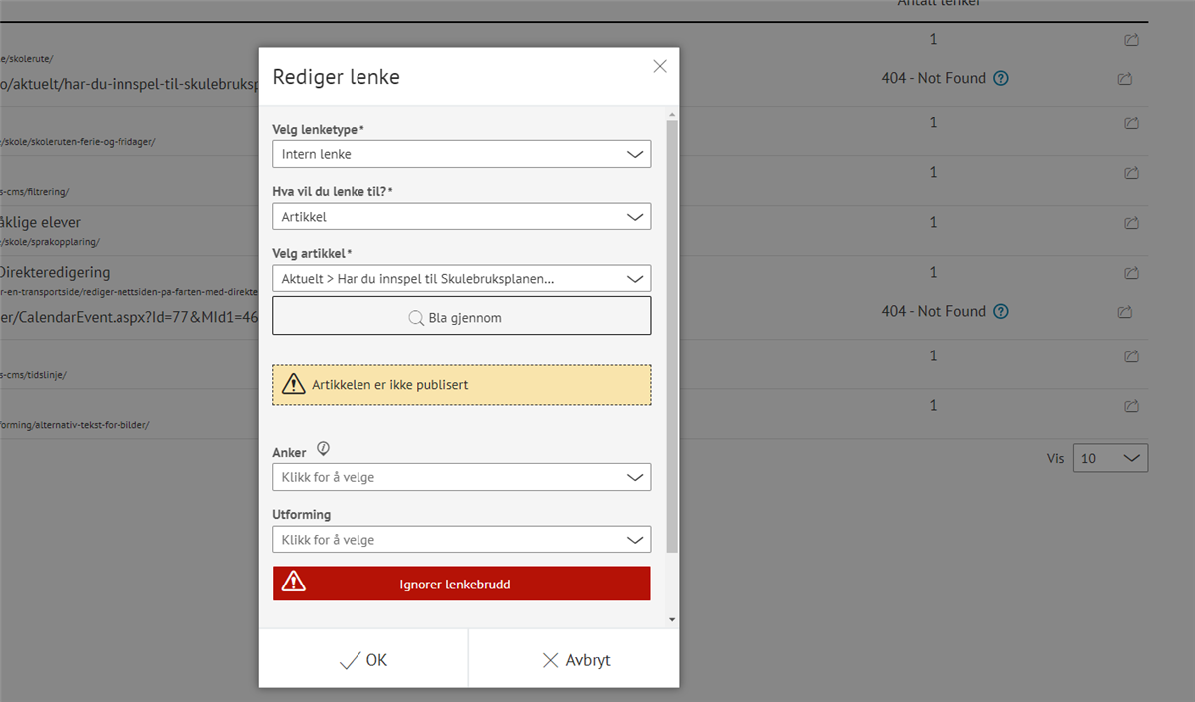Screen dimensions: 1195x702
Task: Expand the Velg lenketype dropdown
Action: pyautogui.click(x=461, y=154)
